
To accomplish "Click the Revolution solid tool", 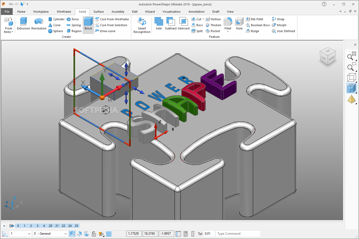I will click(39, 23).
